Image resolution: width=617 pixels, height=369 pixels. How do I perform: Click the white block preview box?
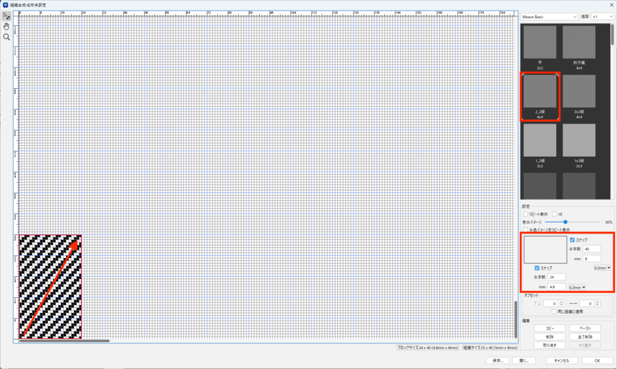click(x=545, y=250)
